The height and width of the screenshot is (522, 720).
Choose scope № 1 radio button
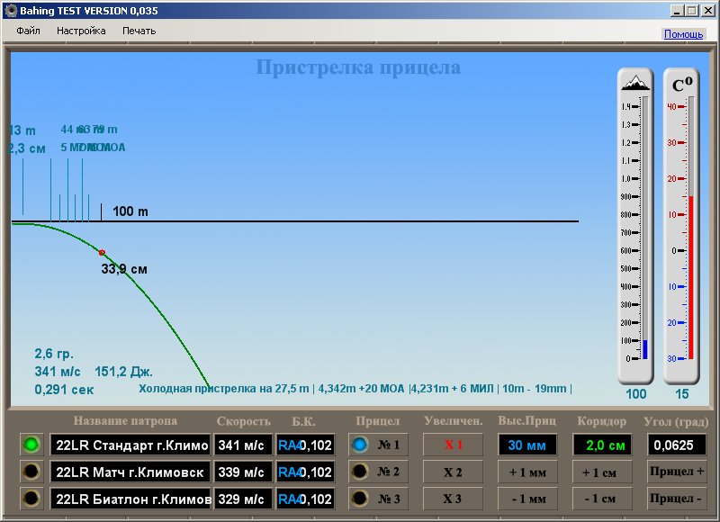coord(360,445)
